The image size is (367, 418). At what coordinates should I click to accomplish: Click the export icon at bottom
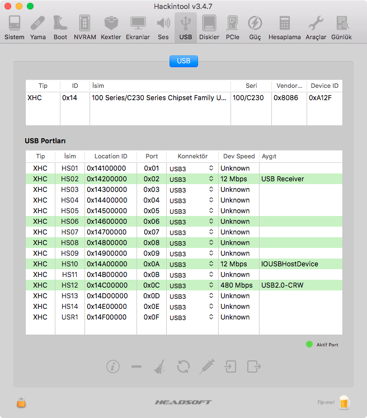tap(254, 367)
